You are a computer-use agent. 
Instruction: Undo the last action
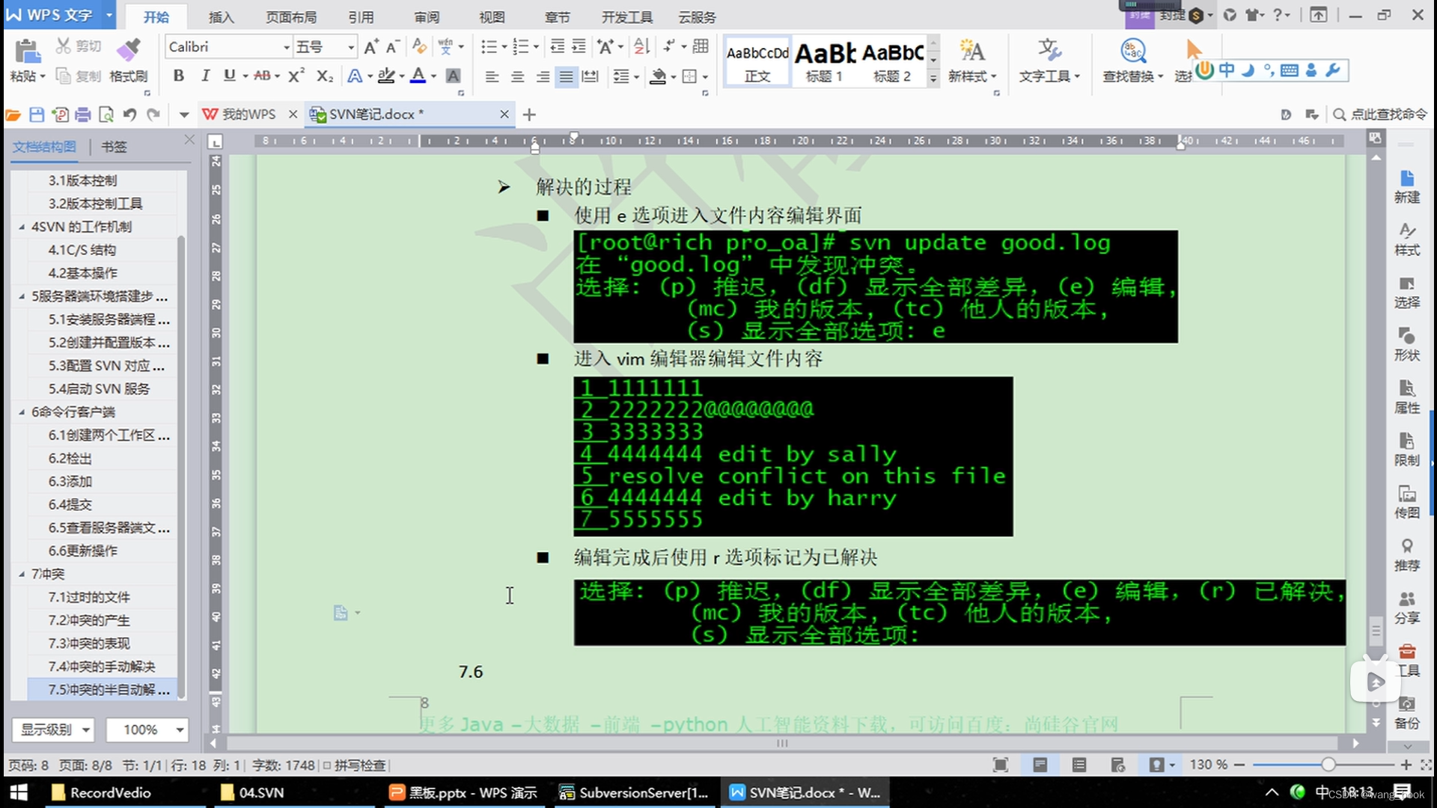coord(129,114)
